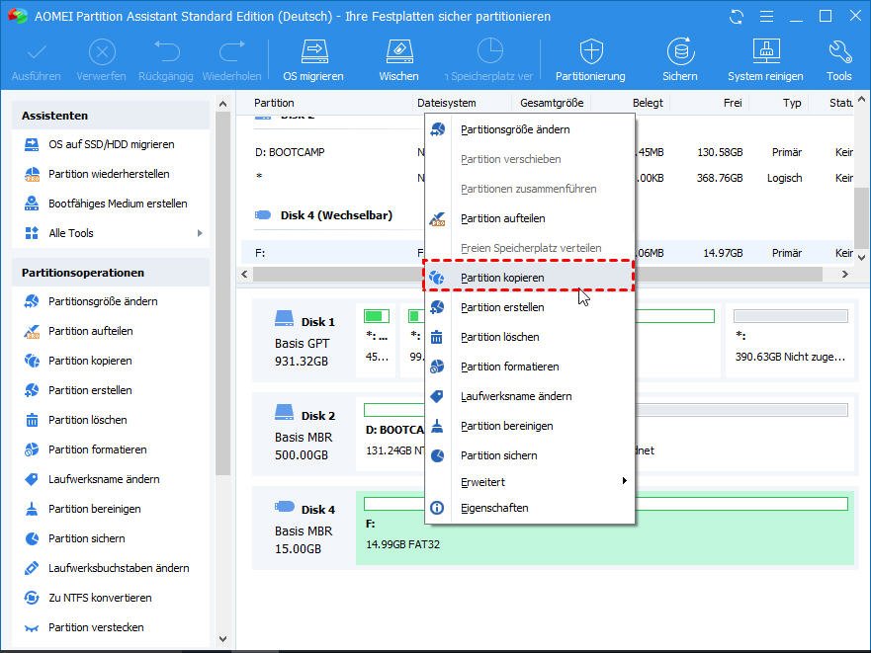Select Partition aufteilen in context menu
Screen dimensions: 871x653
(529, 218)
